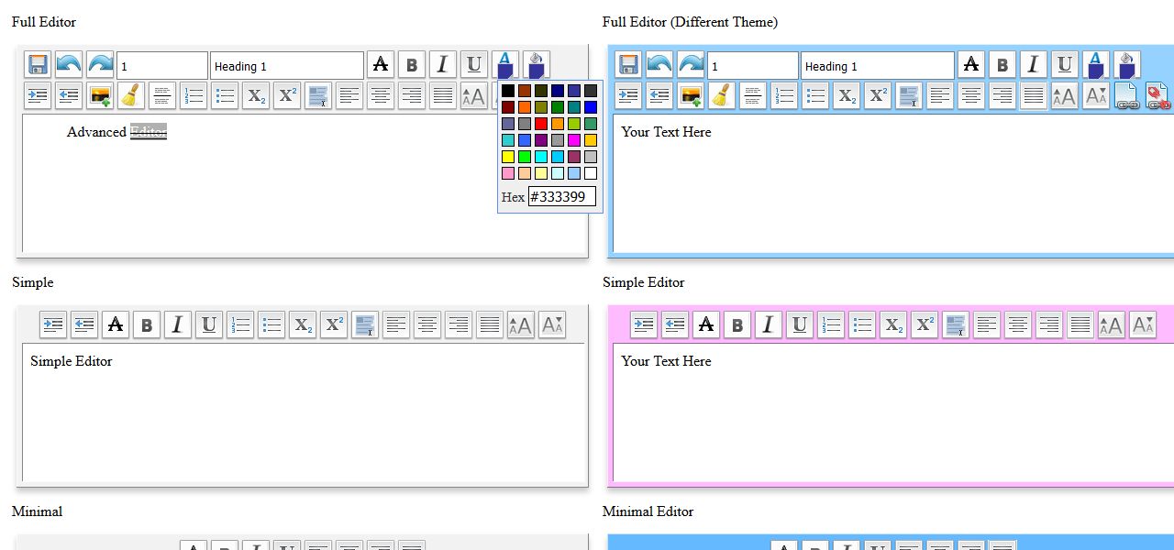The image size is (1174, 550).
Task: Pick the red swatch in color palette
Action: [541, 124]
